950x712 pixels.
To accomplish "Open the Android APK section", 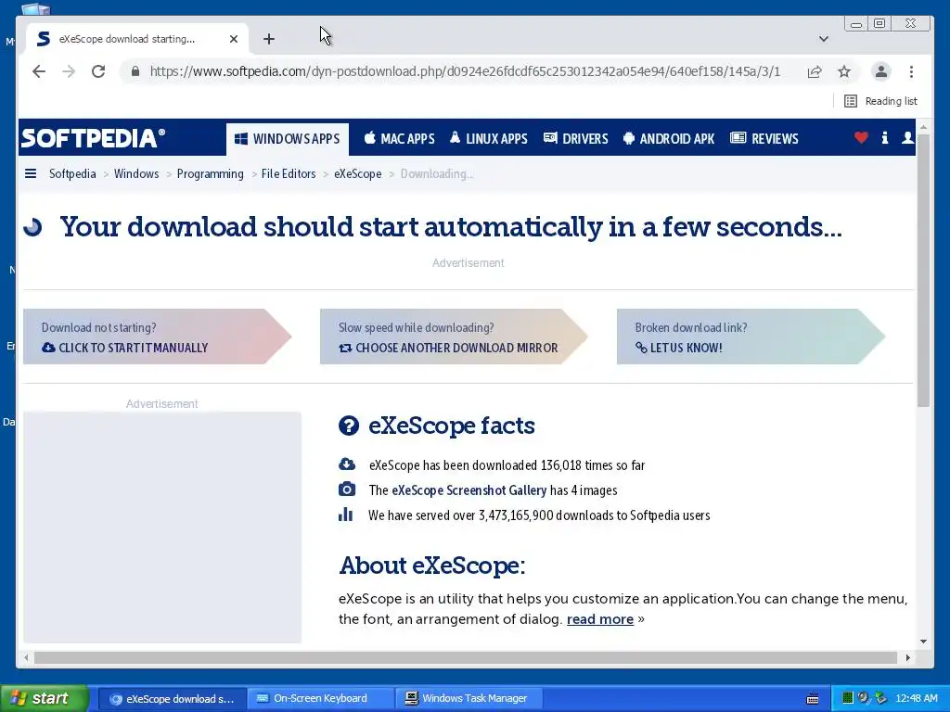I will 669,139.
